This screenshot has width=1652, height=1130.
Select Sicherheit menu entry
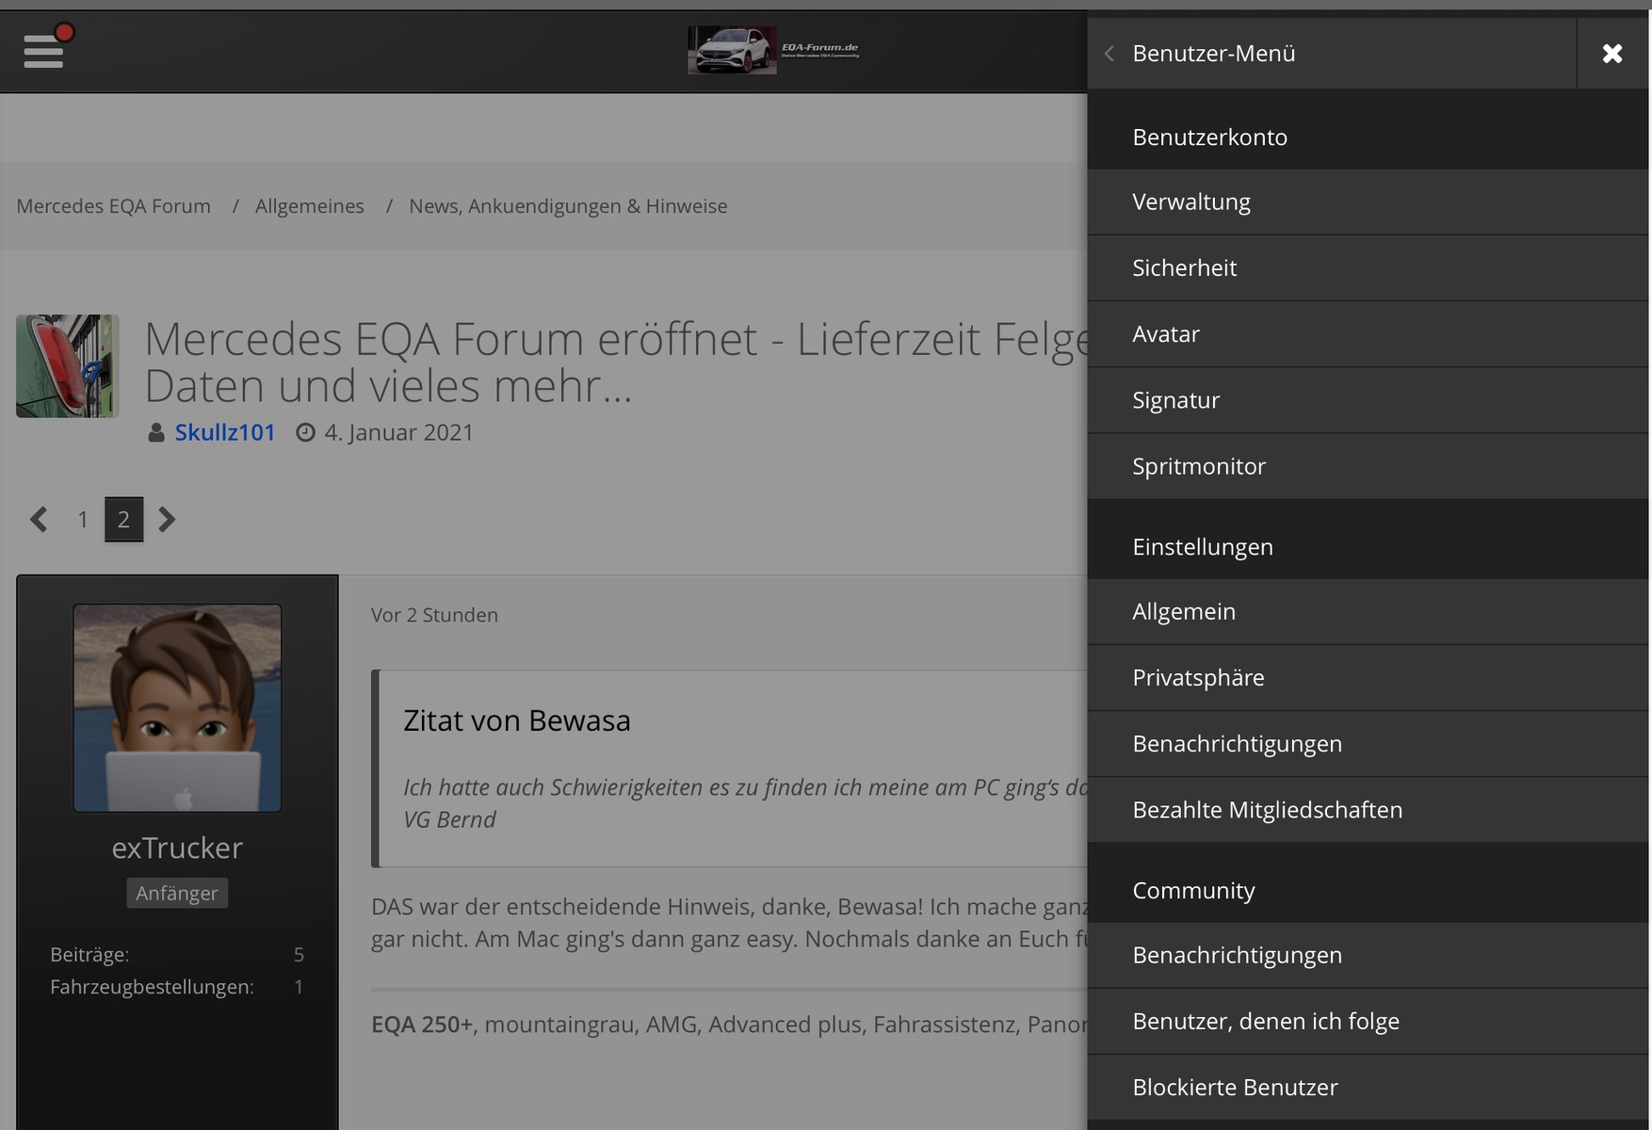click(x=1184, y=268)
